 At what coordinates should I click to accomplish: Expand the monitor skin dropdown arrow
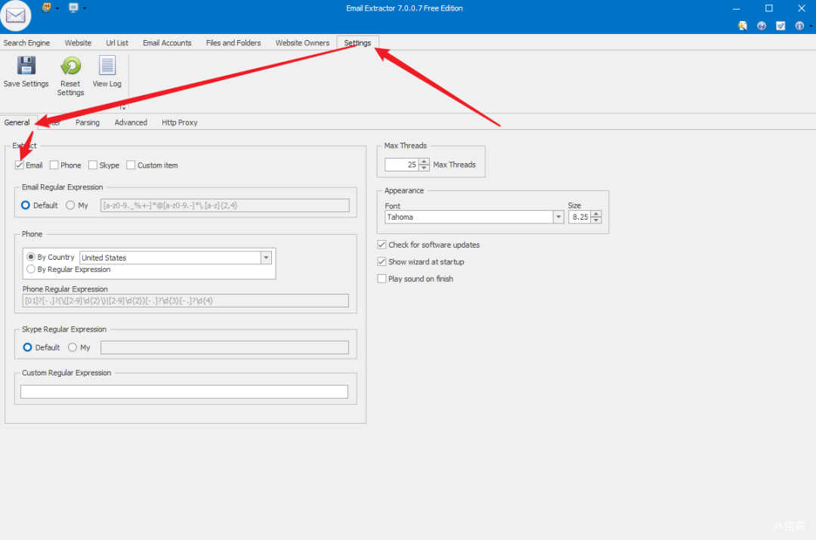click(x=85, y=8)
